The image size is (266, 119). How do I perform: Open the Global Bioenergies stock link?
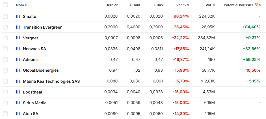coord(41,70)
